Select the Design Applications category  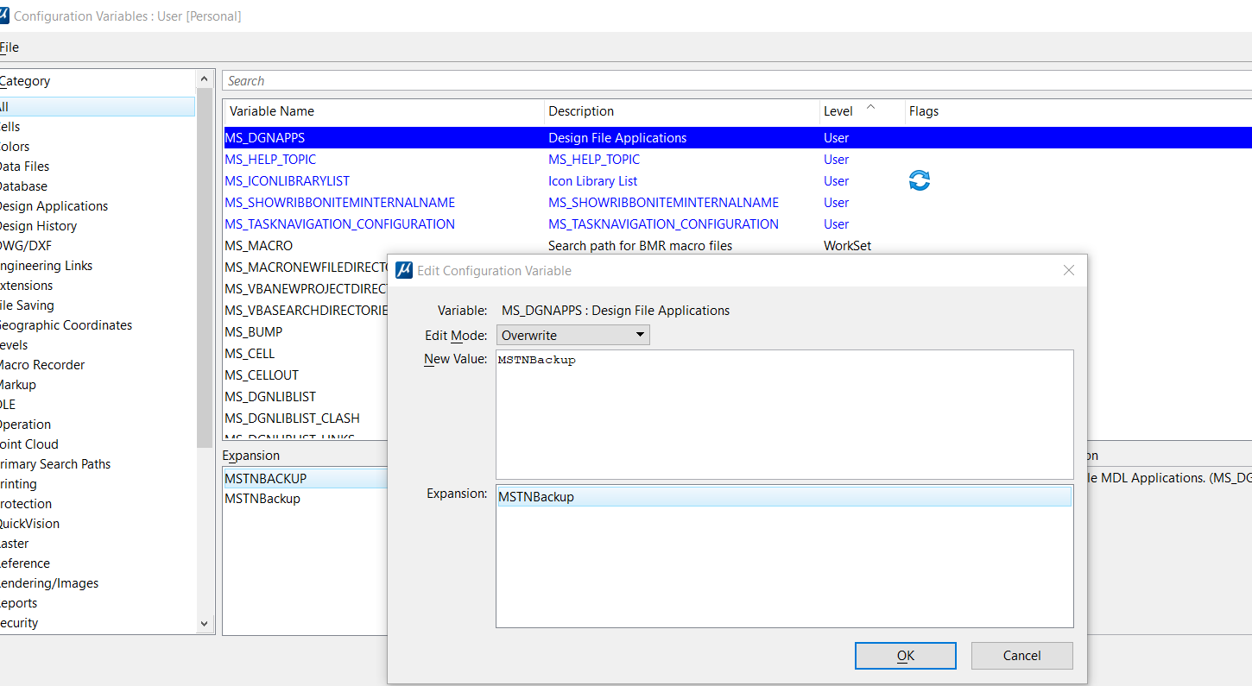click(54, 206)
